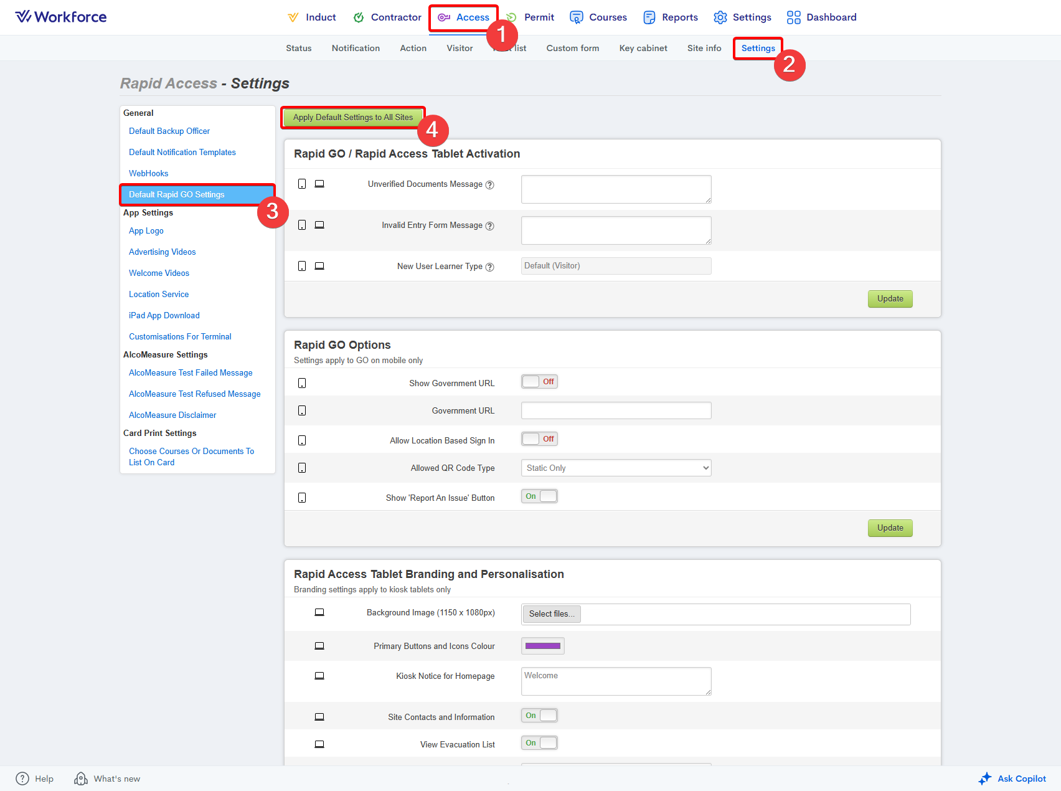Click help icon beside Unverified Documents Message
Image resolution: width=1061 pixels, height=791 pixels.
pos(490,185)
